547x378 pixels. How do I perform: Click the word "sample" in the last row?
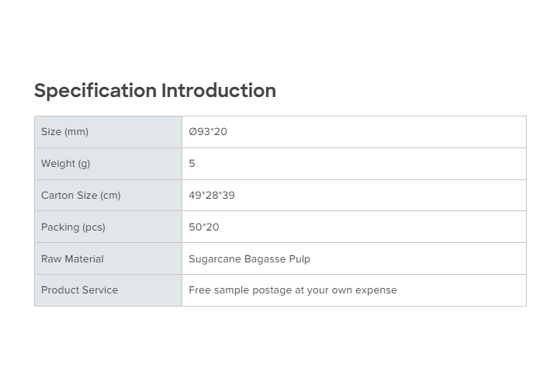[232, 290]
